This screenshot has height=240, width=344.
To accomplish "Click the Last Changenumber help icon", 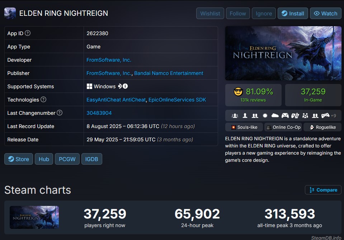I will click(x=60, y=113).
